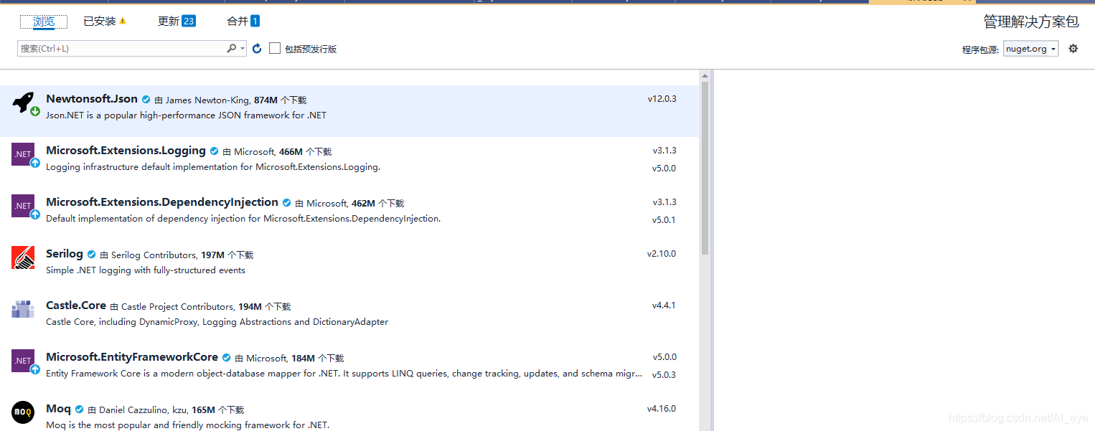
Task: Click version v12.0.3 of Newtonsoft.Json
Action: [662, 99]
